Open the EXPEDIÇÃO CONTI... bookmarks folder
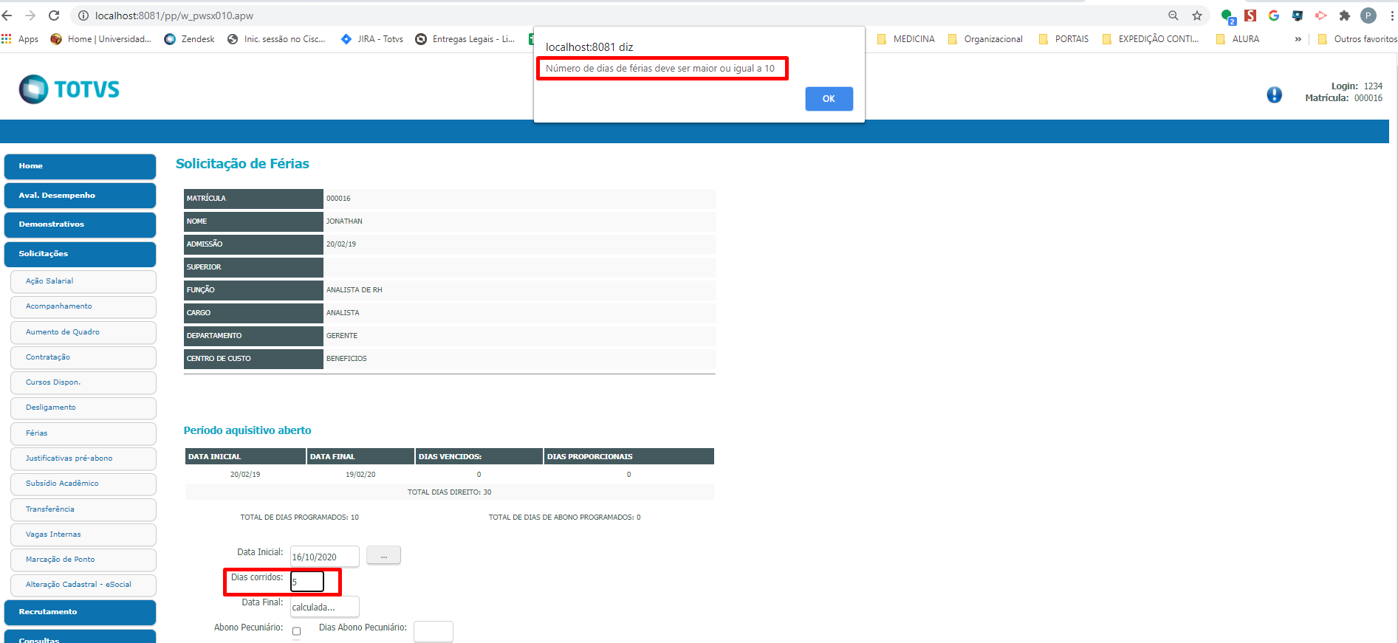Screen dimensions: 1398x643 coord(1151,39)
